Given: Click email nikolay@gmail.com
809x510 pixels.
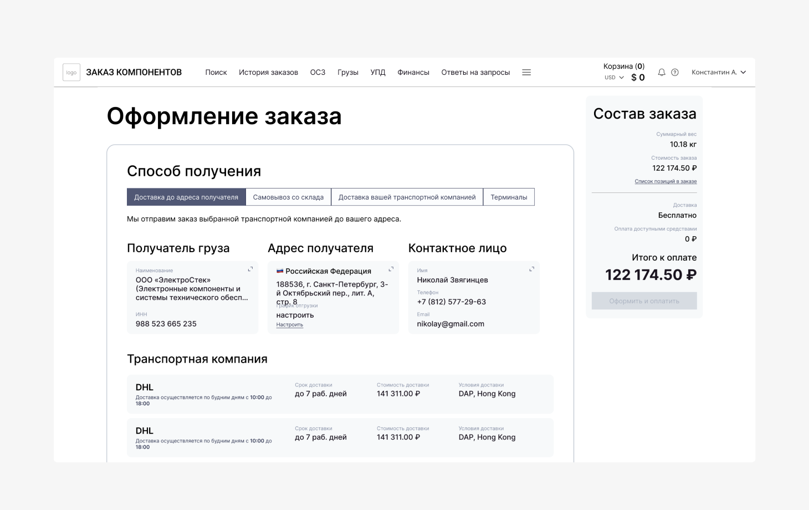Looking at the screenshot, I should pyautogui.click(x=450, y=324).
